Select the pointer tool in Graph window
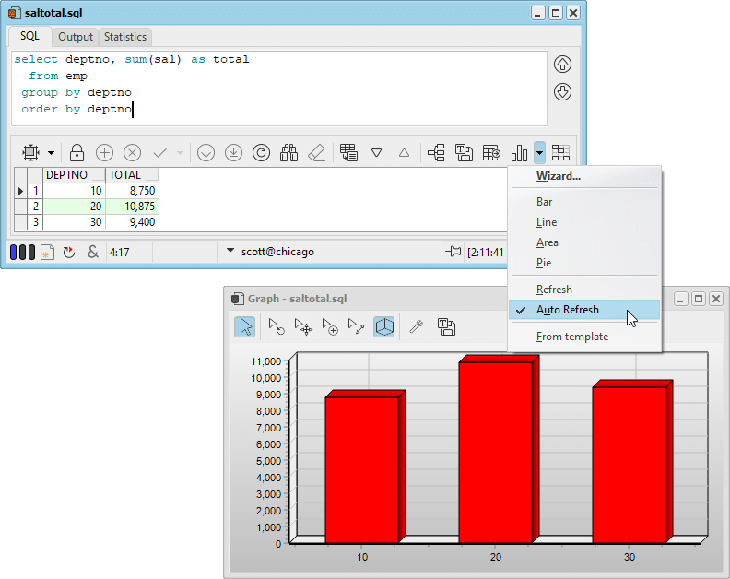The image size is (730, 579). [245, 326]
